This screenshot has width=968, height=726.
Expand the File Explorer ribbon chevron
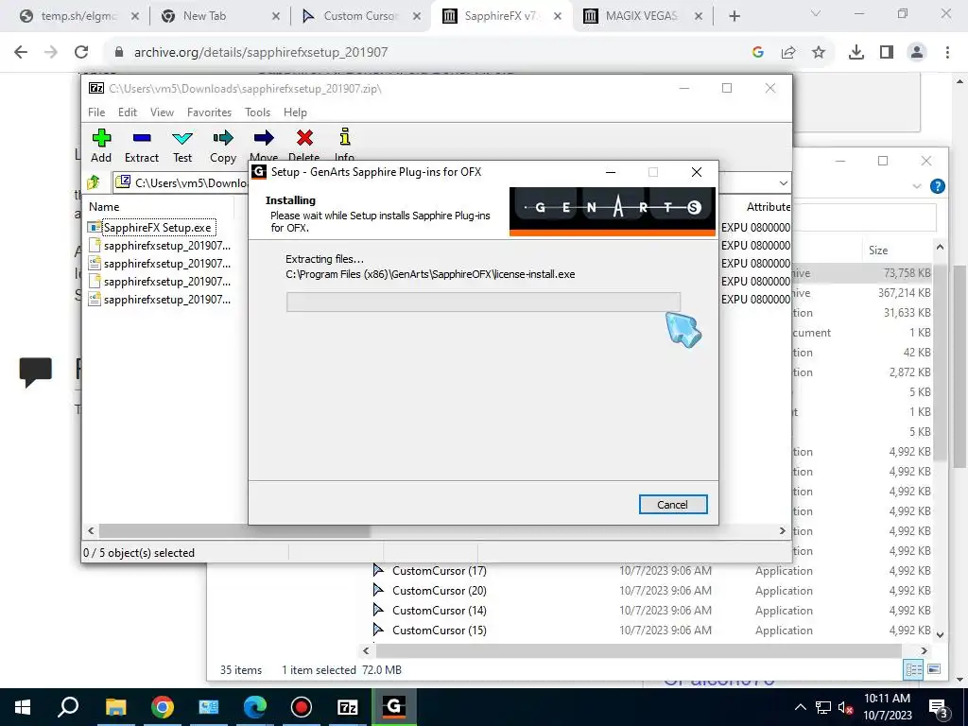pos(917,186)
